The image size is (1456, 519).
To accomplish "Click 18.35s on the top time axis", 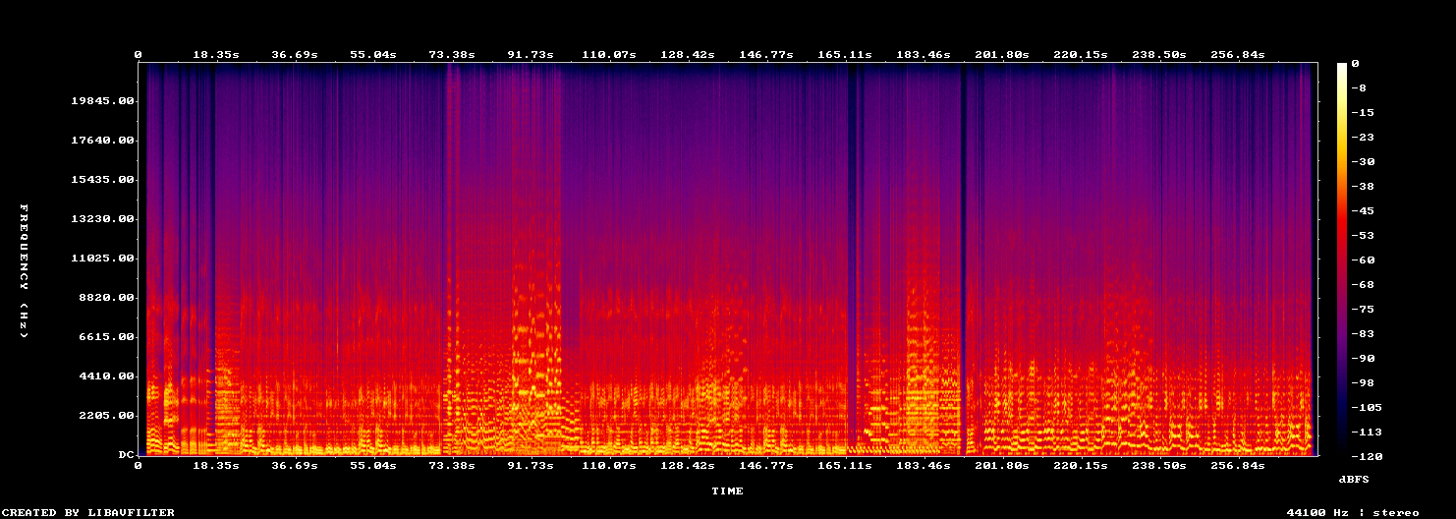I will tap(216, 55).
